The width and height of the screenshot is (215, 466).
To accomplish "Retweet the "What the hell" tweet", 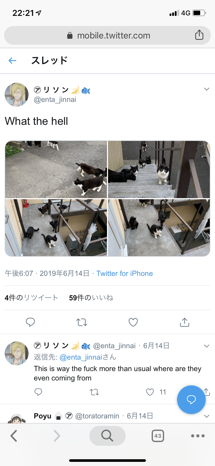I will (x=82, y=322).
